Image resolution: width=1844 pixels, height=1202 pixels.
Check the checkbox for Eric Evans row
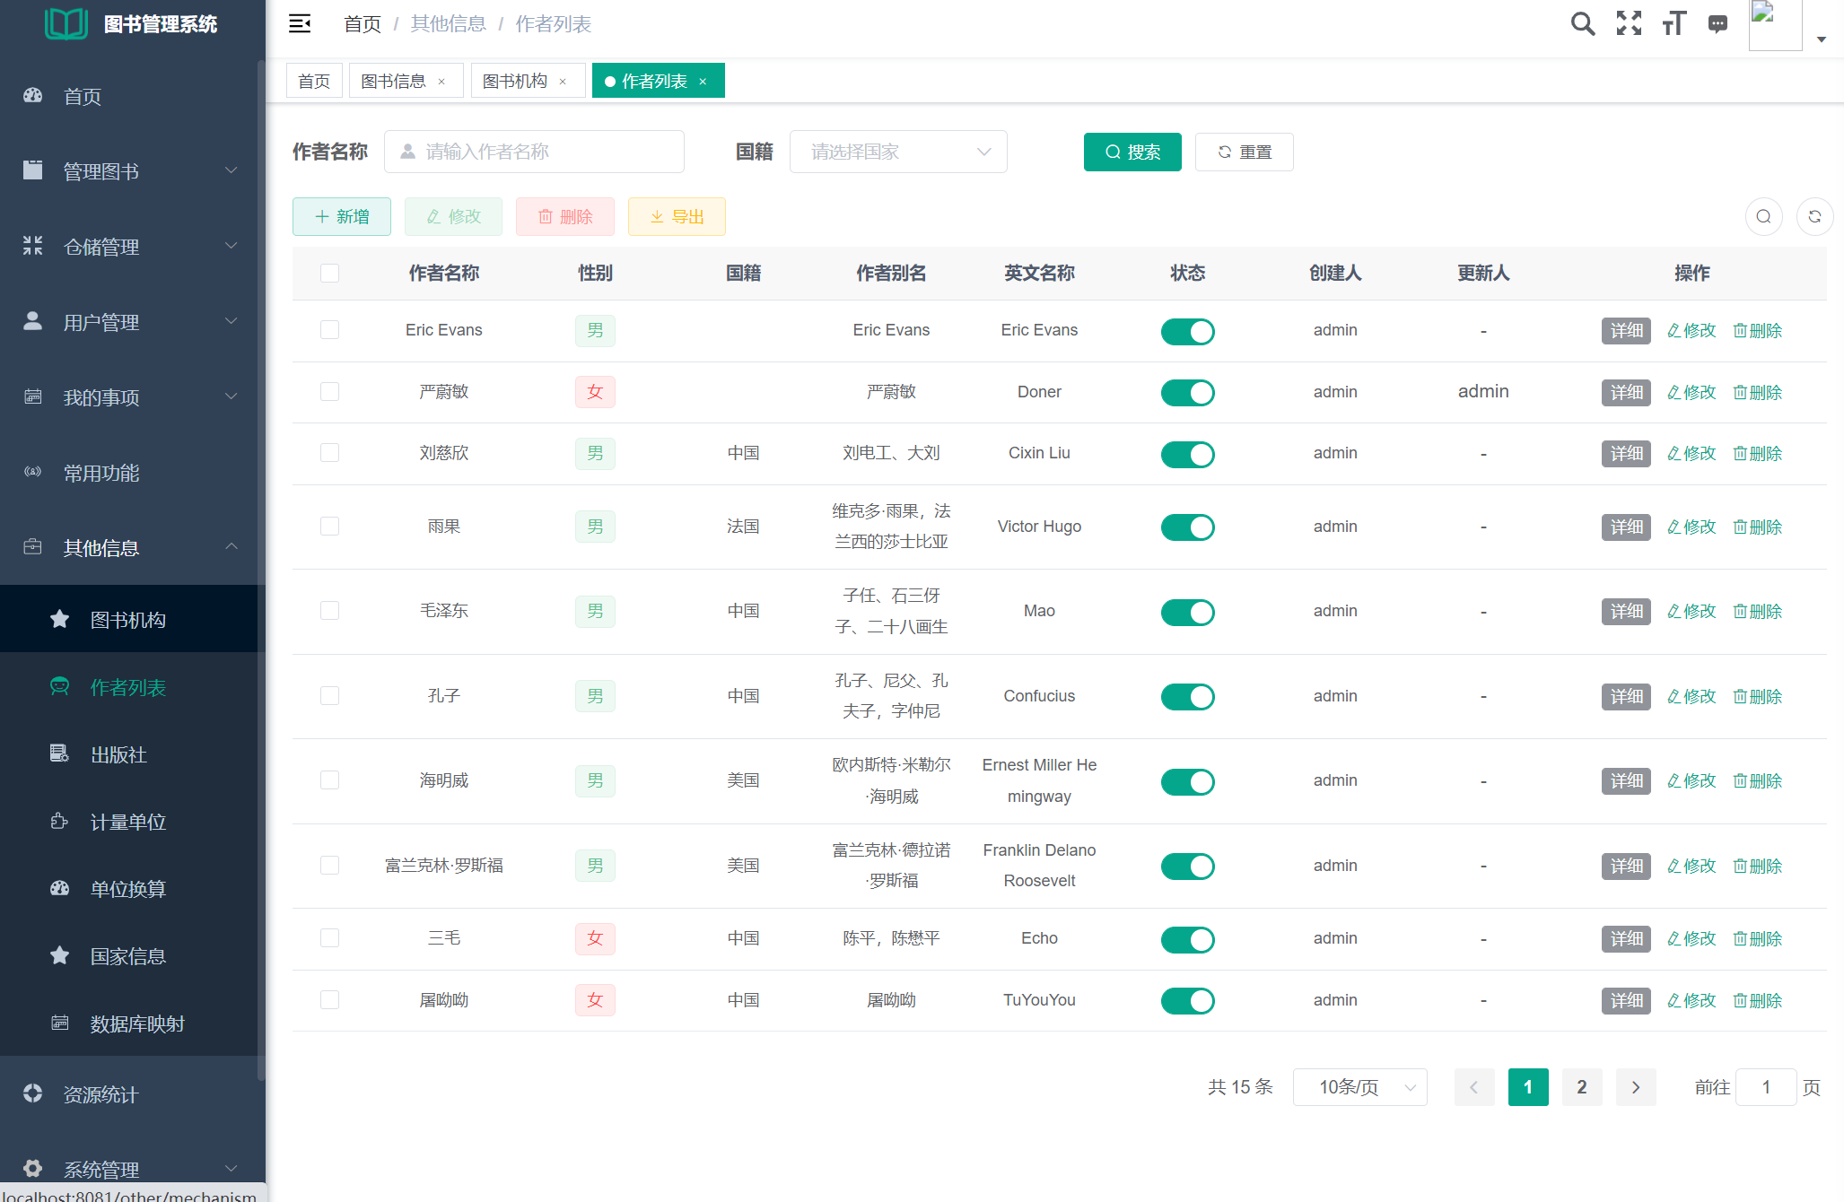[329, 330]
